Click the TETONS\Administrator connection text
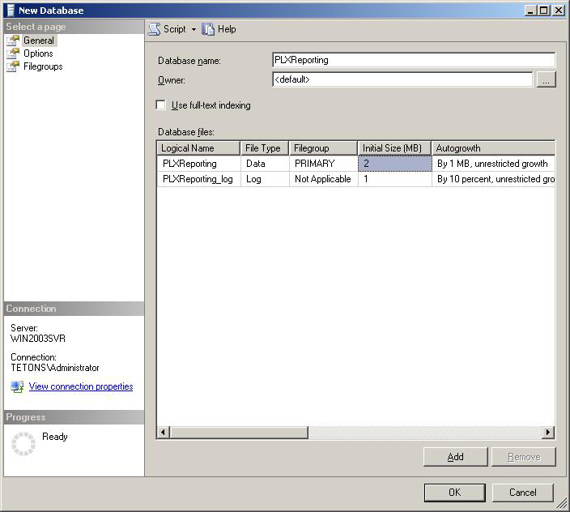 (55, 368)
